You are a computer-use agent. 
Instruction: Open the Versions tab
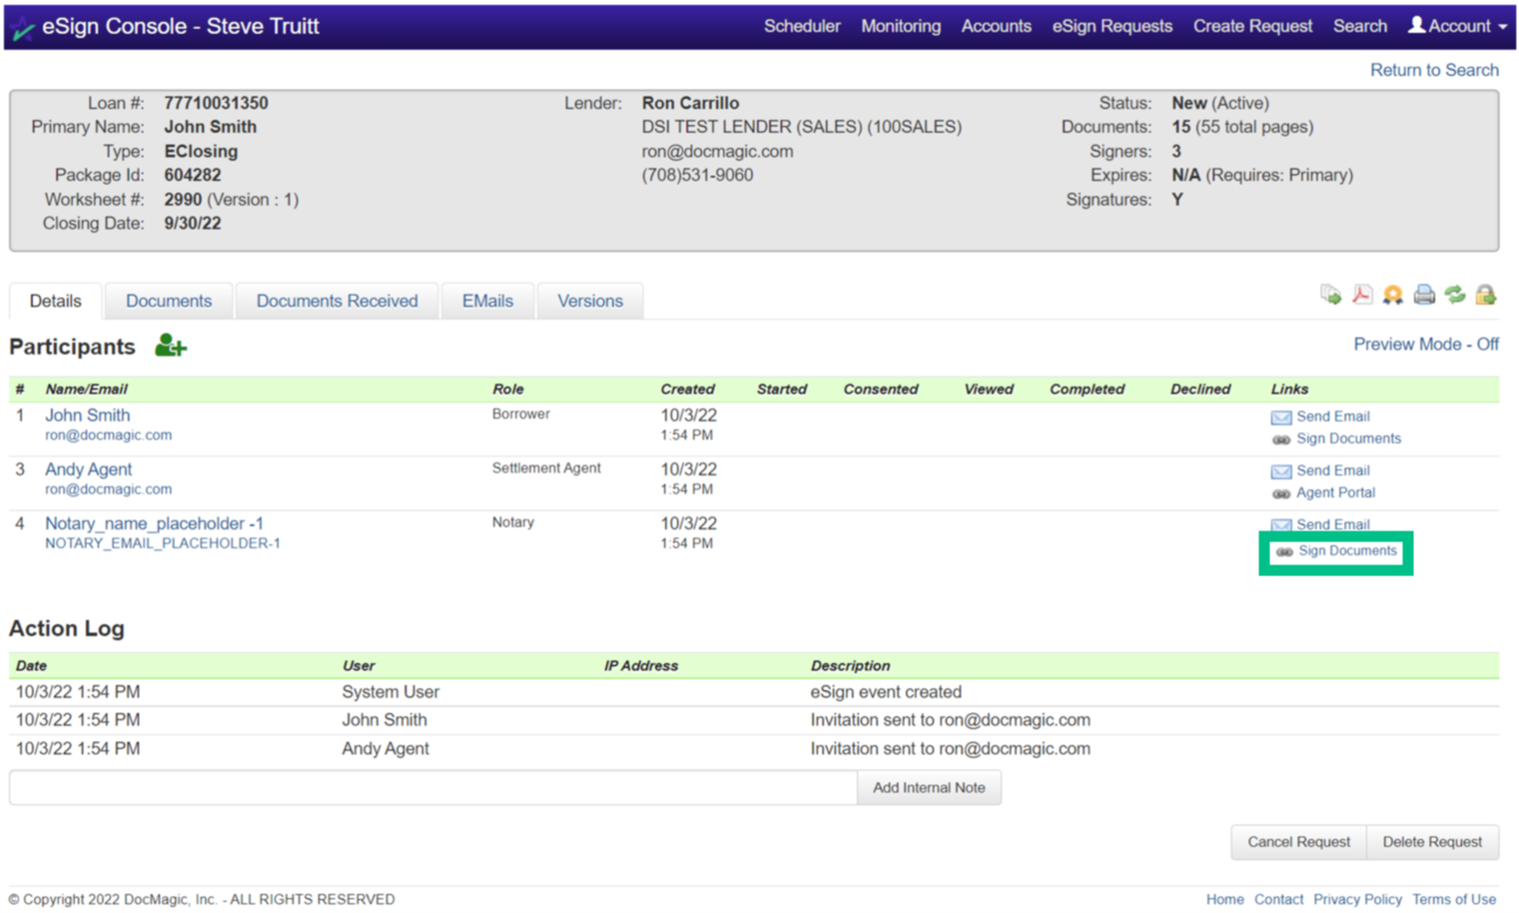point(590,301)
